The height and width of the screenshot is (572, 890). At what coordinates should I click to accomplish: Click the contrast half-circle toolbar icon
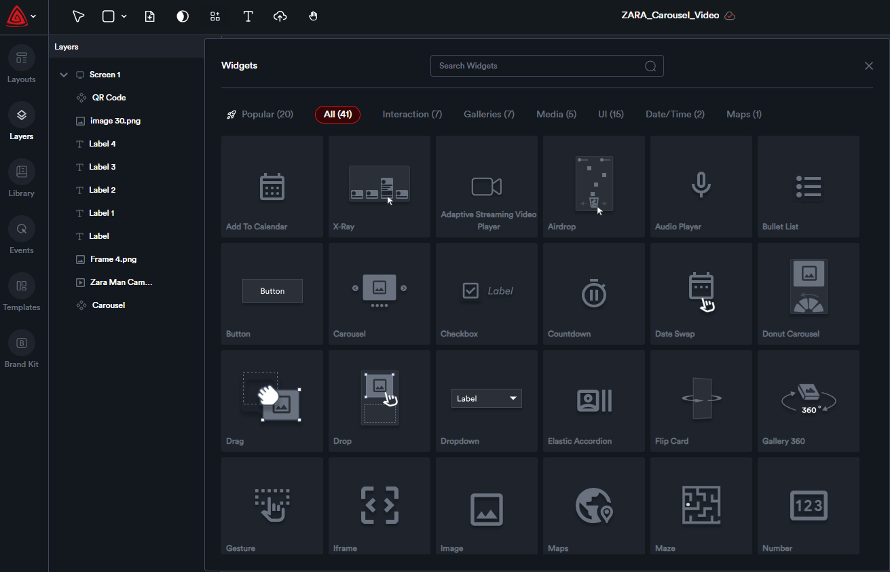(x=183, y=16)
